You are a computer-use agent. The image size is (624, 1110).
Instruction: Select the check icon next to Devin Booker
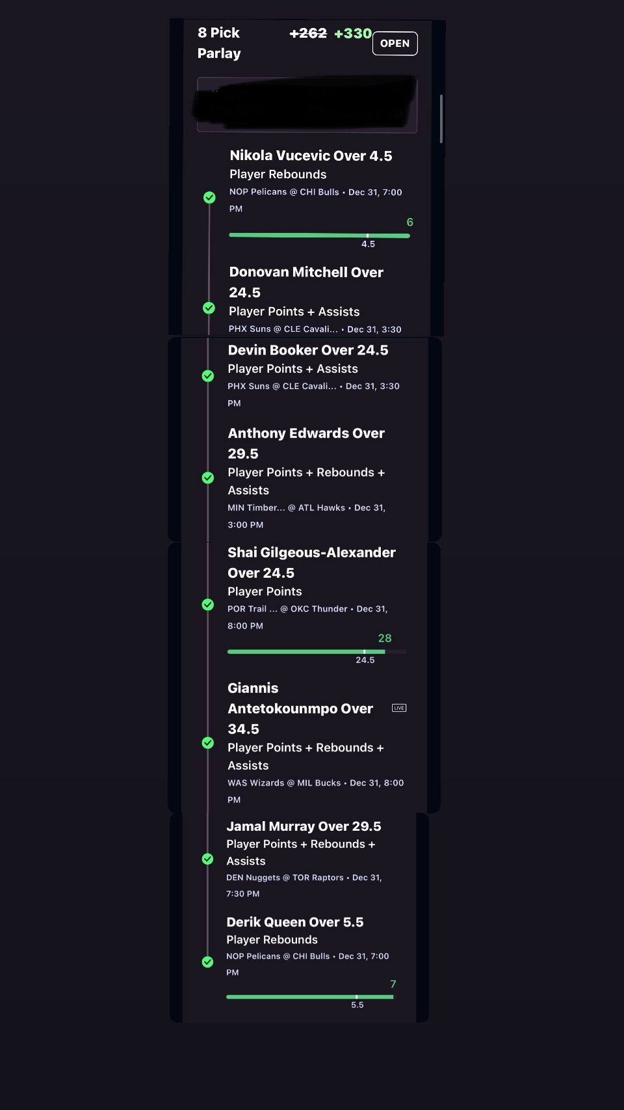[x=208, y=376]
